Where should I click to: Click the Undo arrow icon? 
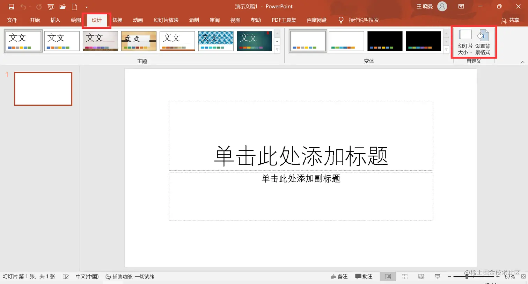(x=23, y=7)
